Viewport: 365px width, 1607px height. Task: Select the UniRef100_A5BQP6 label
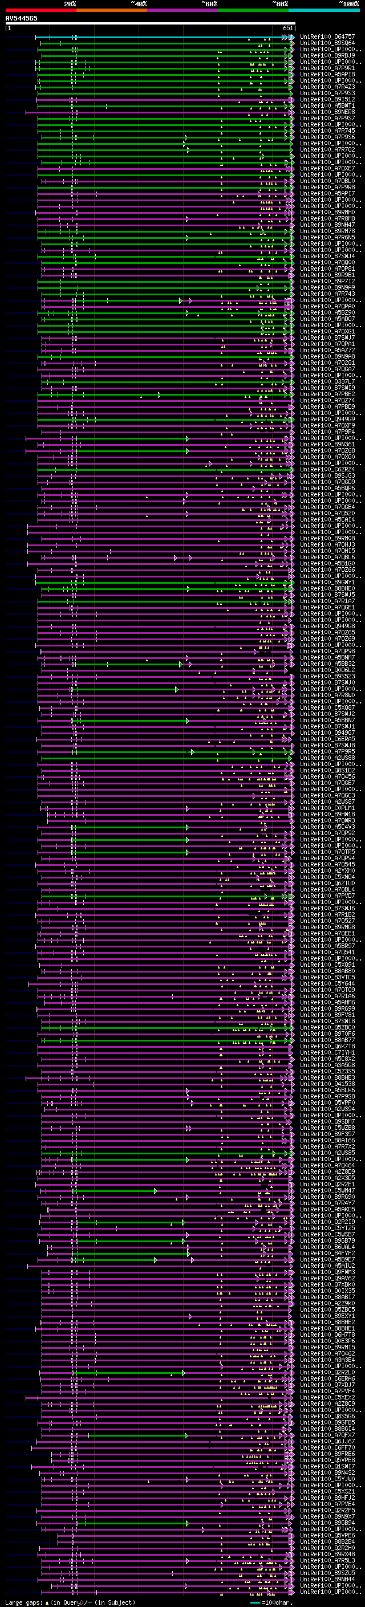click(327, 488)
